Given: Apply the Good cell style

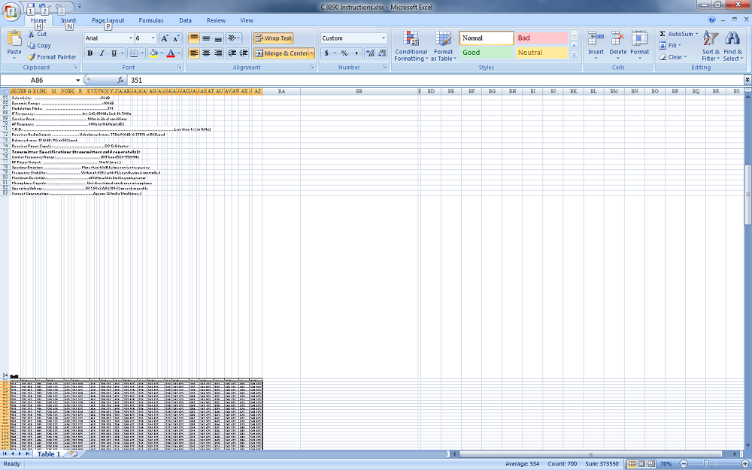Looking at the screenshot, I should click(x=487, y=53).
